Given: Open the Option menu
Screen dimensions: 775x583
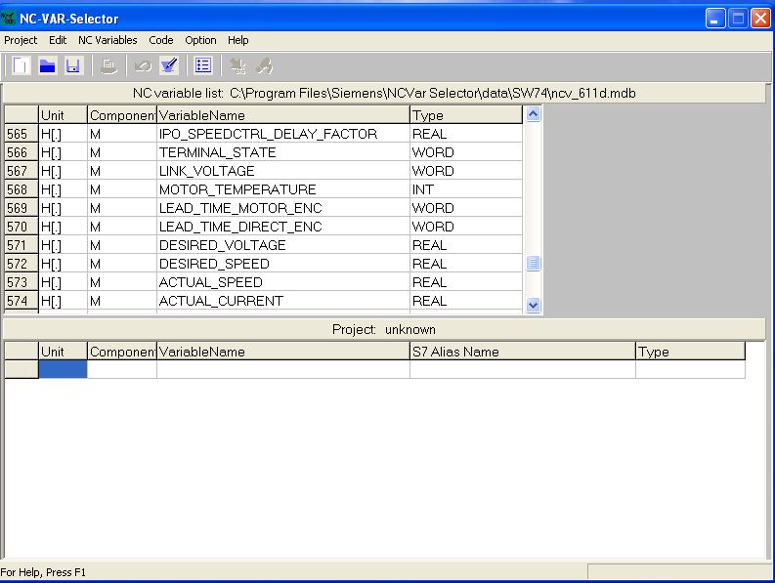Looking at the screenshot, I should [200, 40].
